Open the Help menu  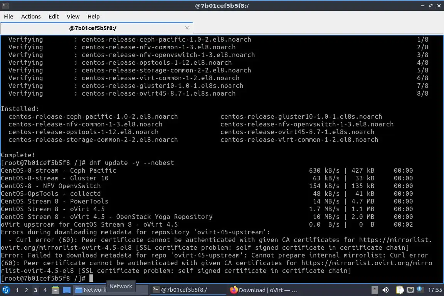(93, 17)
